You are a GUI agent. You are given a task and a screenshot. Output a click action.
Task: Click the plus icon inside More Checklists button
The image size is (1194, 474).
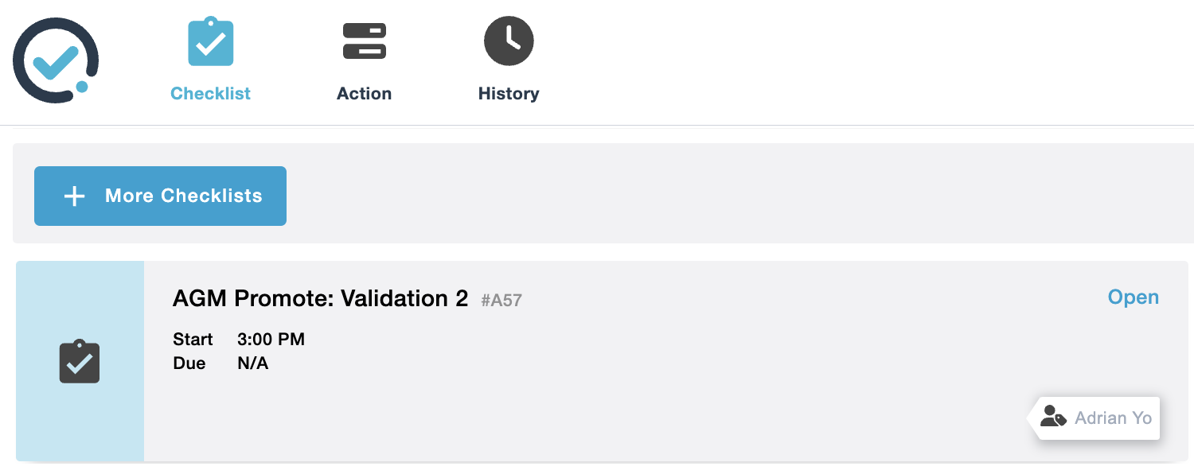[x=73, y=196]
